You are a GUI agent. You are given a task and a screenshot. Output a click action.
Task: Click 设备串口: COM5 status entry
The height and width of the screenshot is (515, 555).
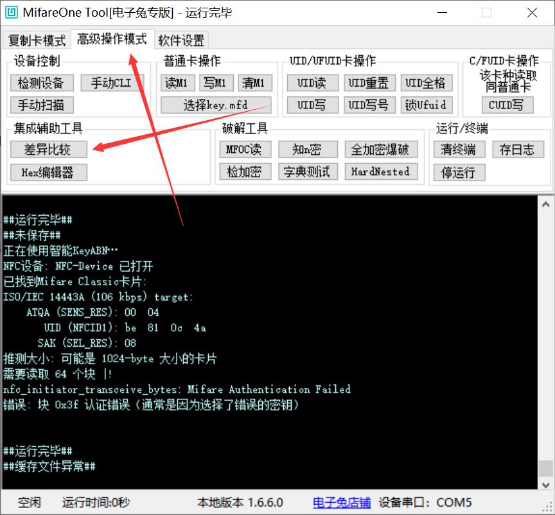click(x=425, y=502)
